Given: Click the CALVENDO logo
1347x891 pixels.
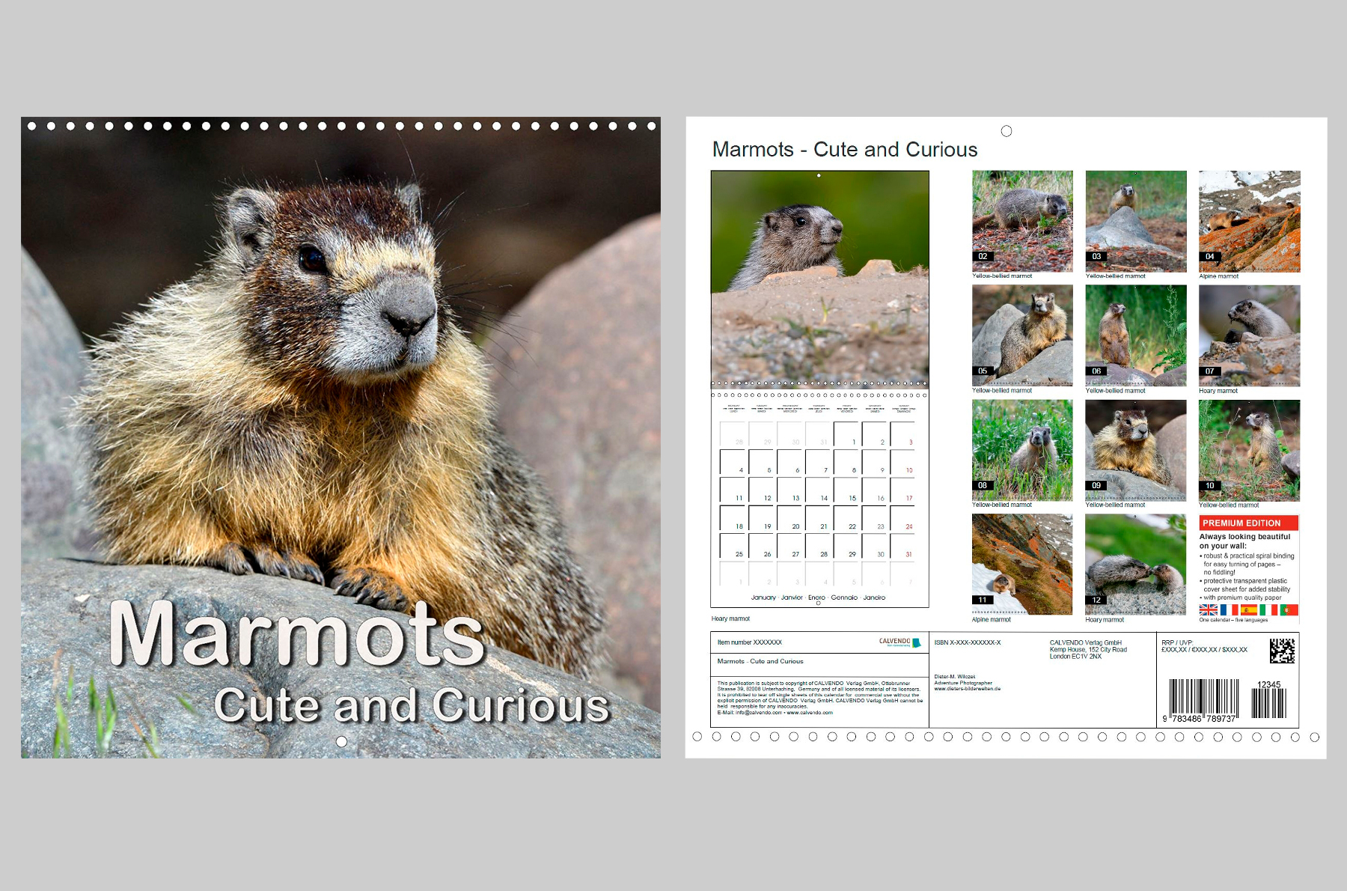Looking at the screenshot, I should coord(899,642).
